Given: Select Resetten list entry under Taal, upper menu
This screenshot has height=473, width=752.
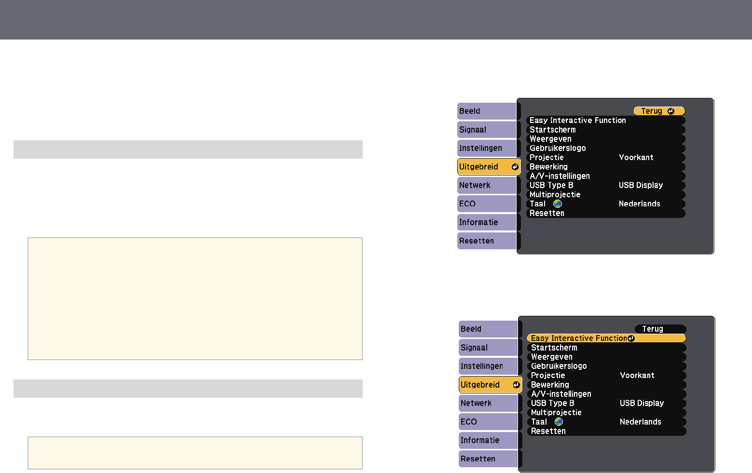Looking at the screenshot, I should click(606, 213).
